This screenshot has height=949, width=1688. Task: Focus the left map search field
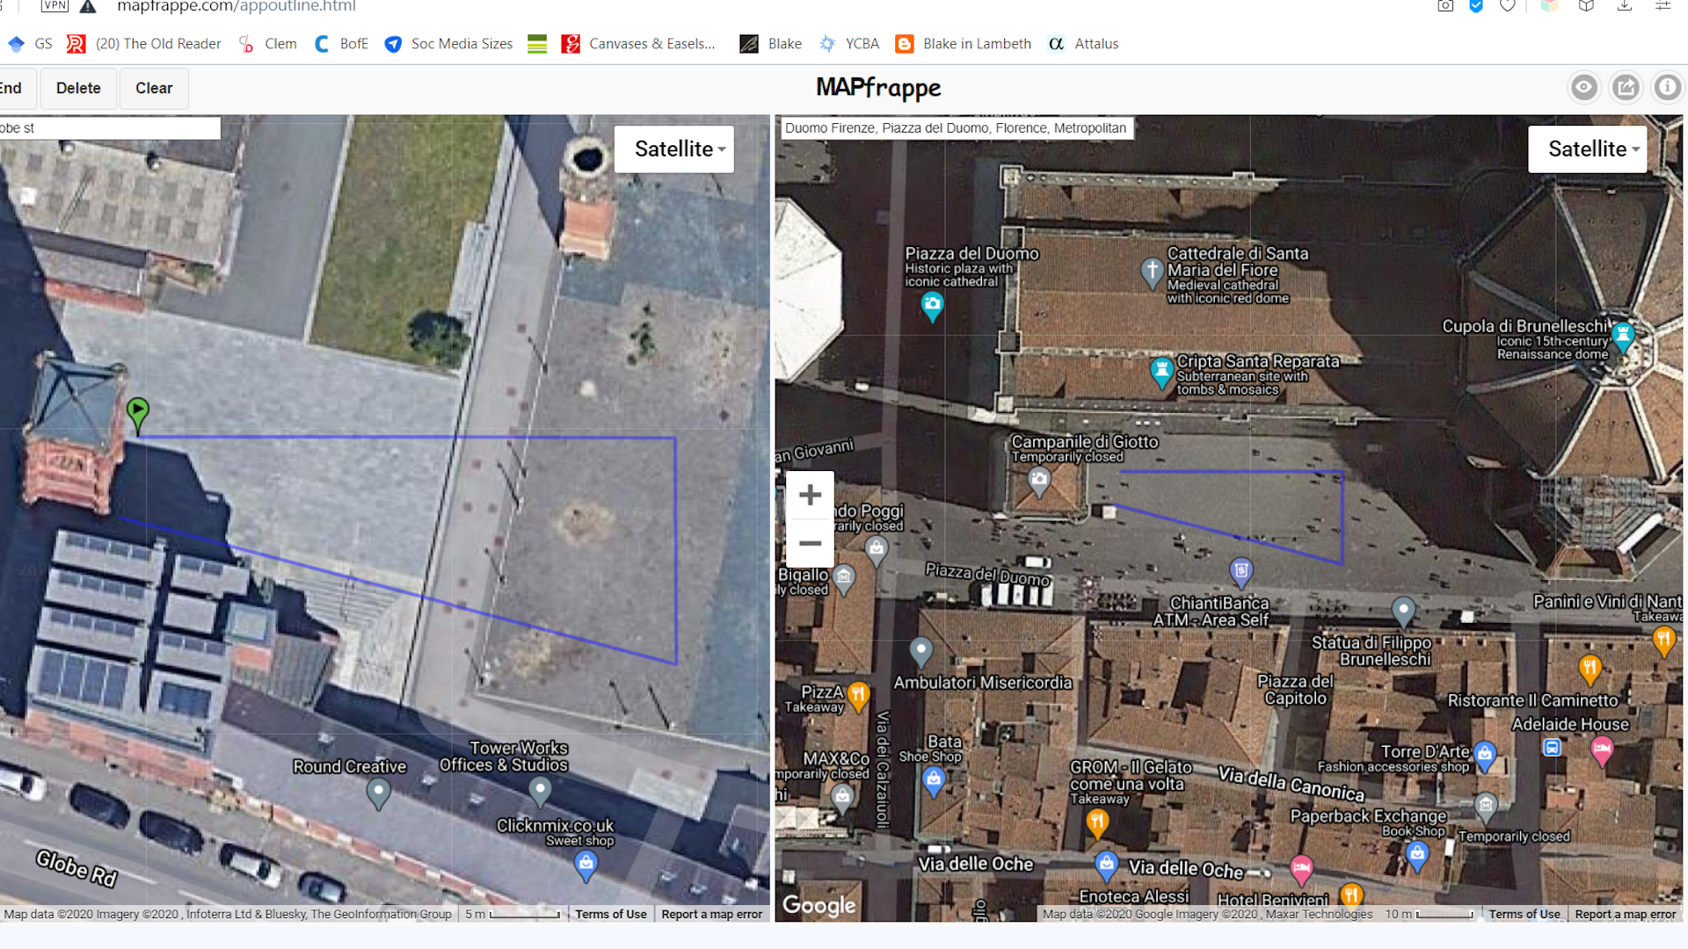tap(110, 128)
